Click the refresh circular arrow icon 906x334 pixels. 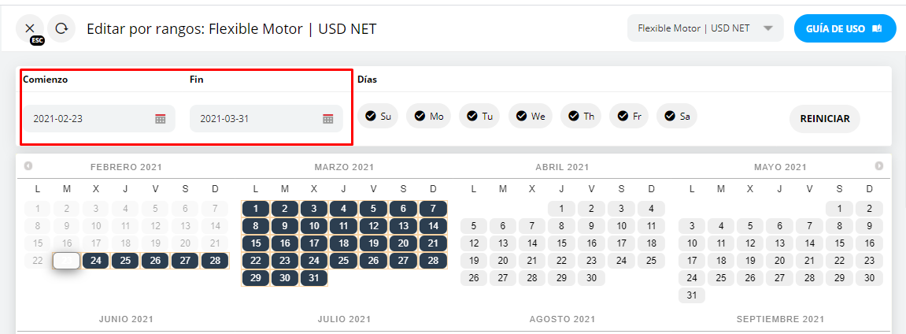[61, 28]
